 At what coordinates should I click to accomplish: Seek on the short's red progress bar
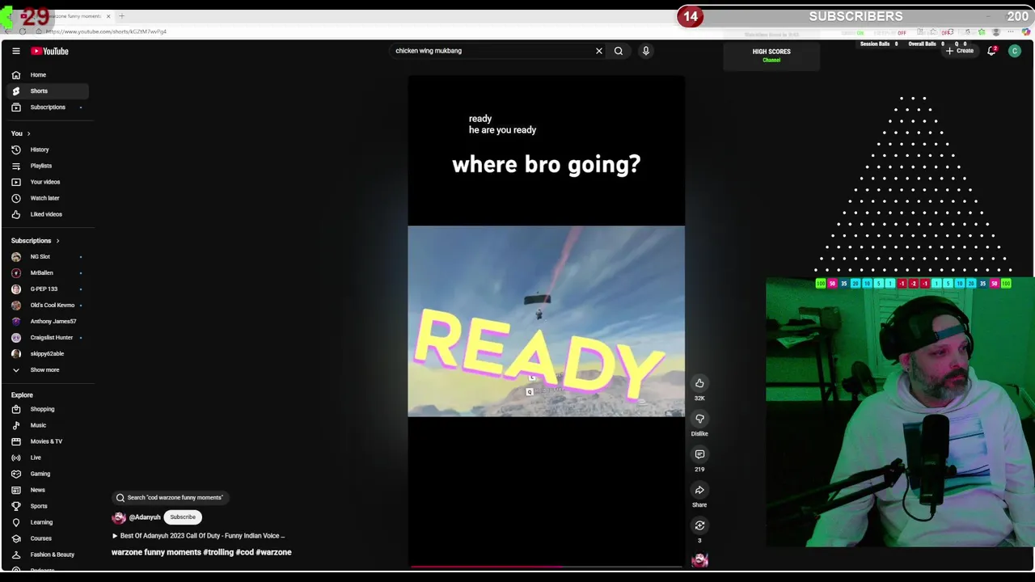tap(547, 567)
